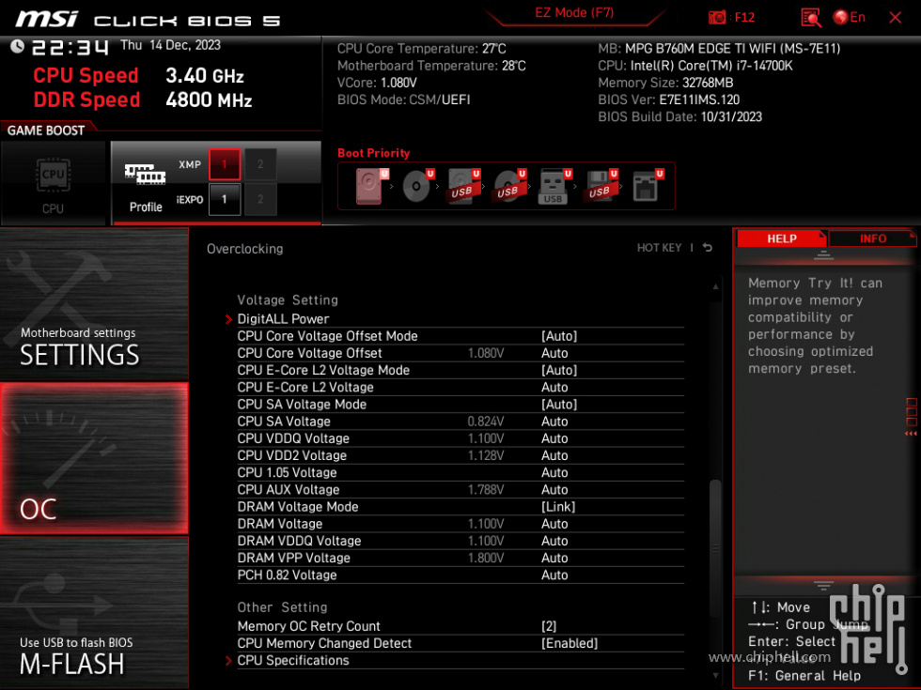This screenshot has height=690, width=921.
Task: Switch to the HELP tab
Action: (781, 238)
